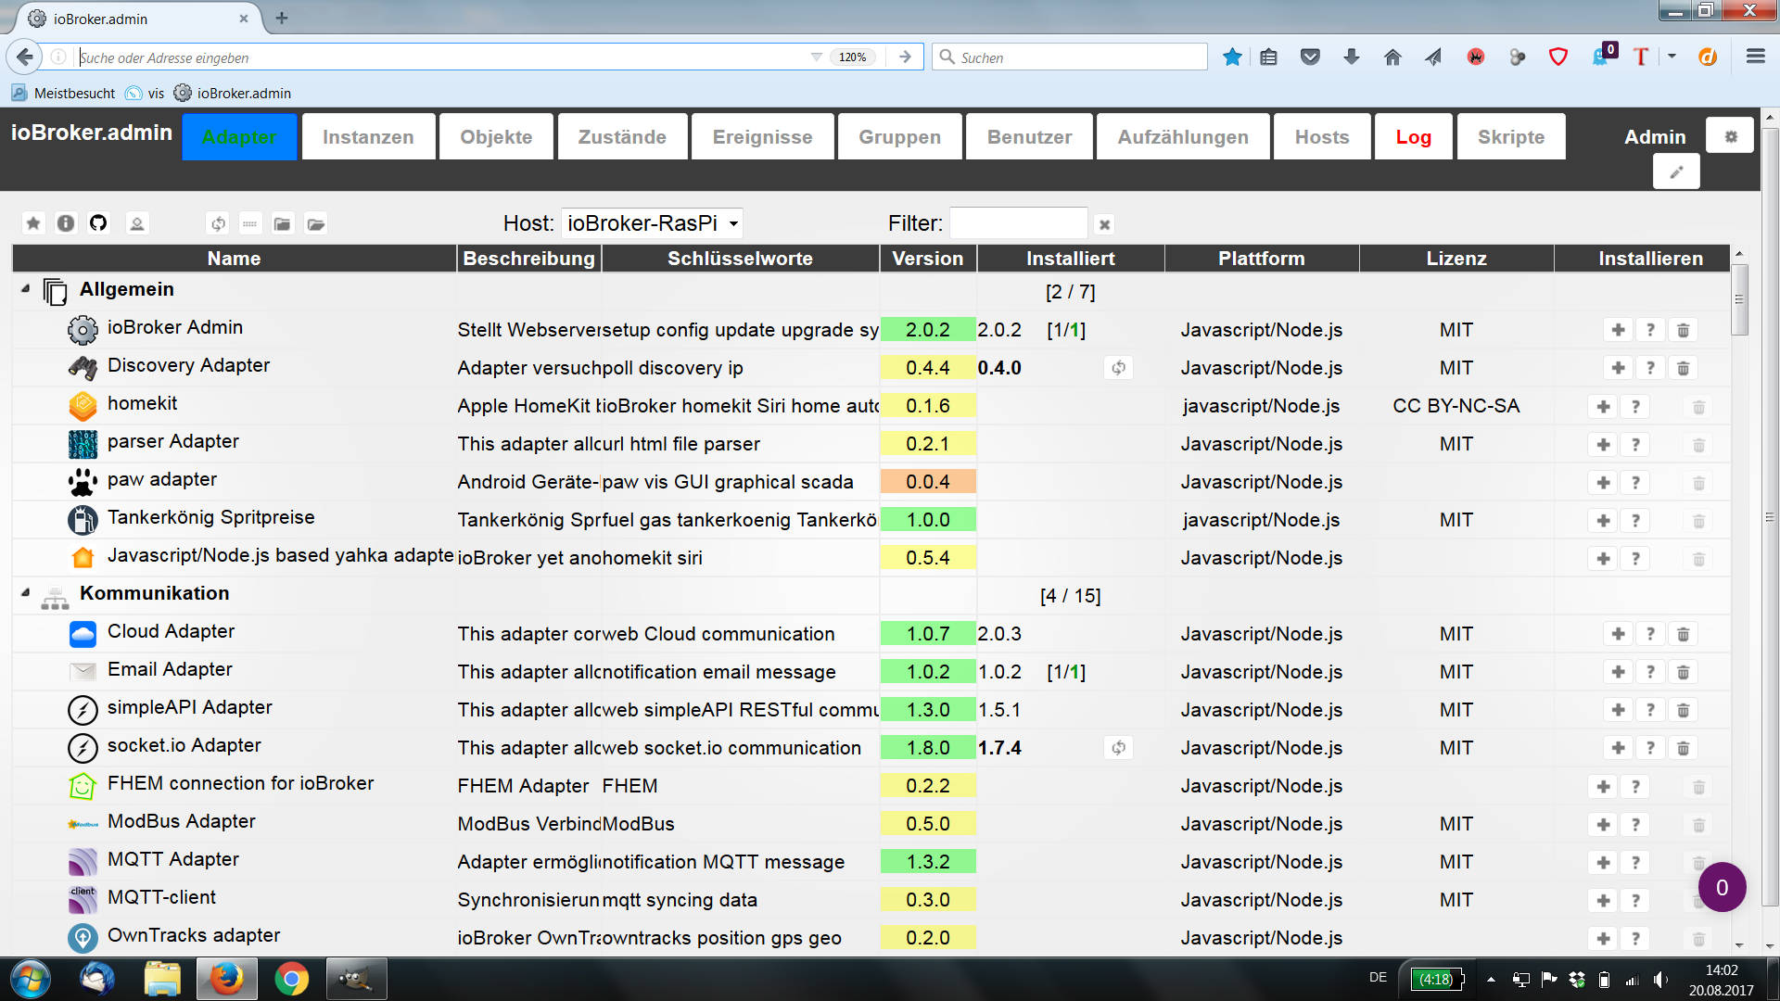This screenshot has height=1001, width=1780.
Task: Open the Ereignisse tab
Action: click(762, 136)
